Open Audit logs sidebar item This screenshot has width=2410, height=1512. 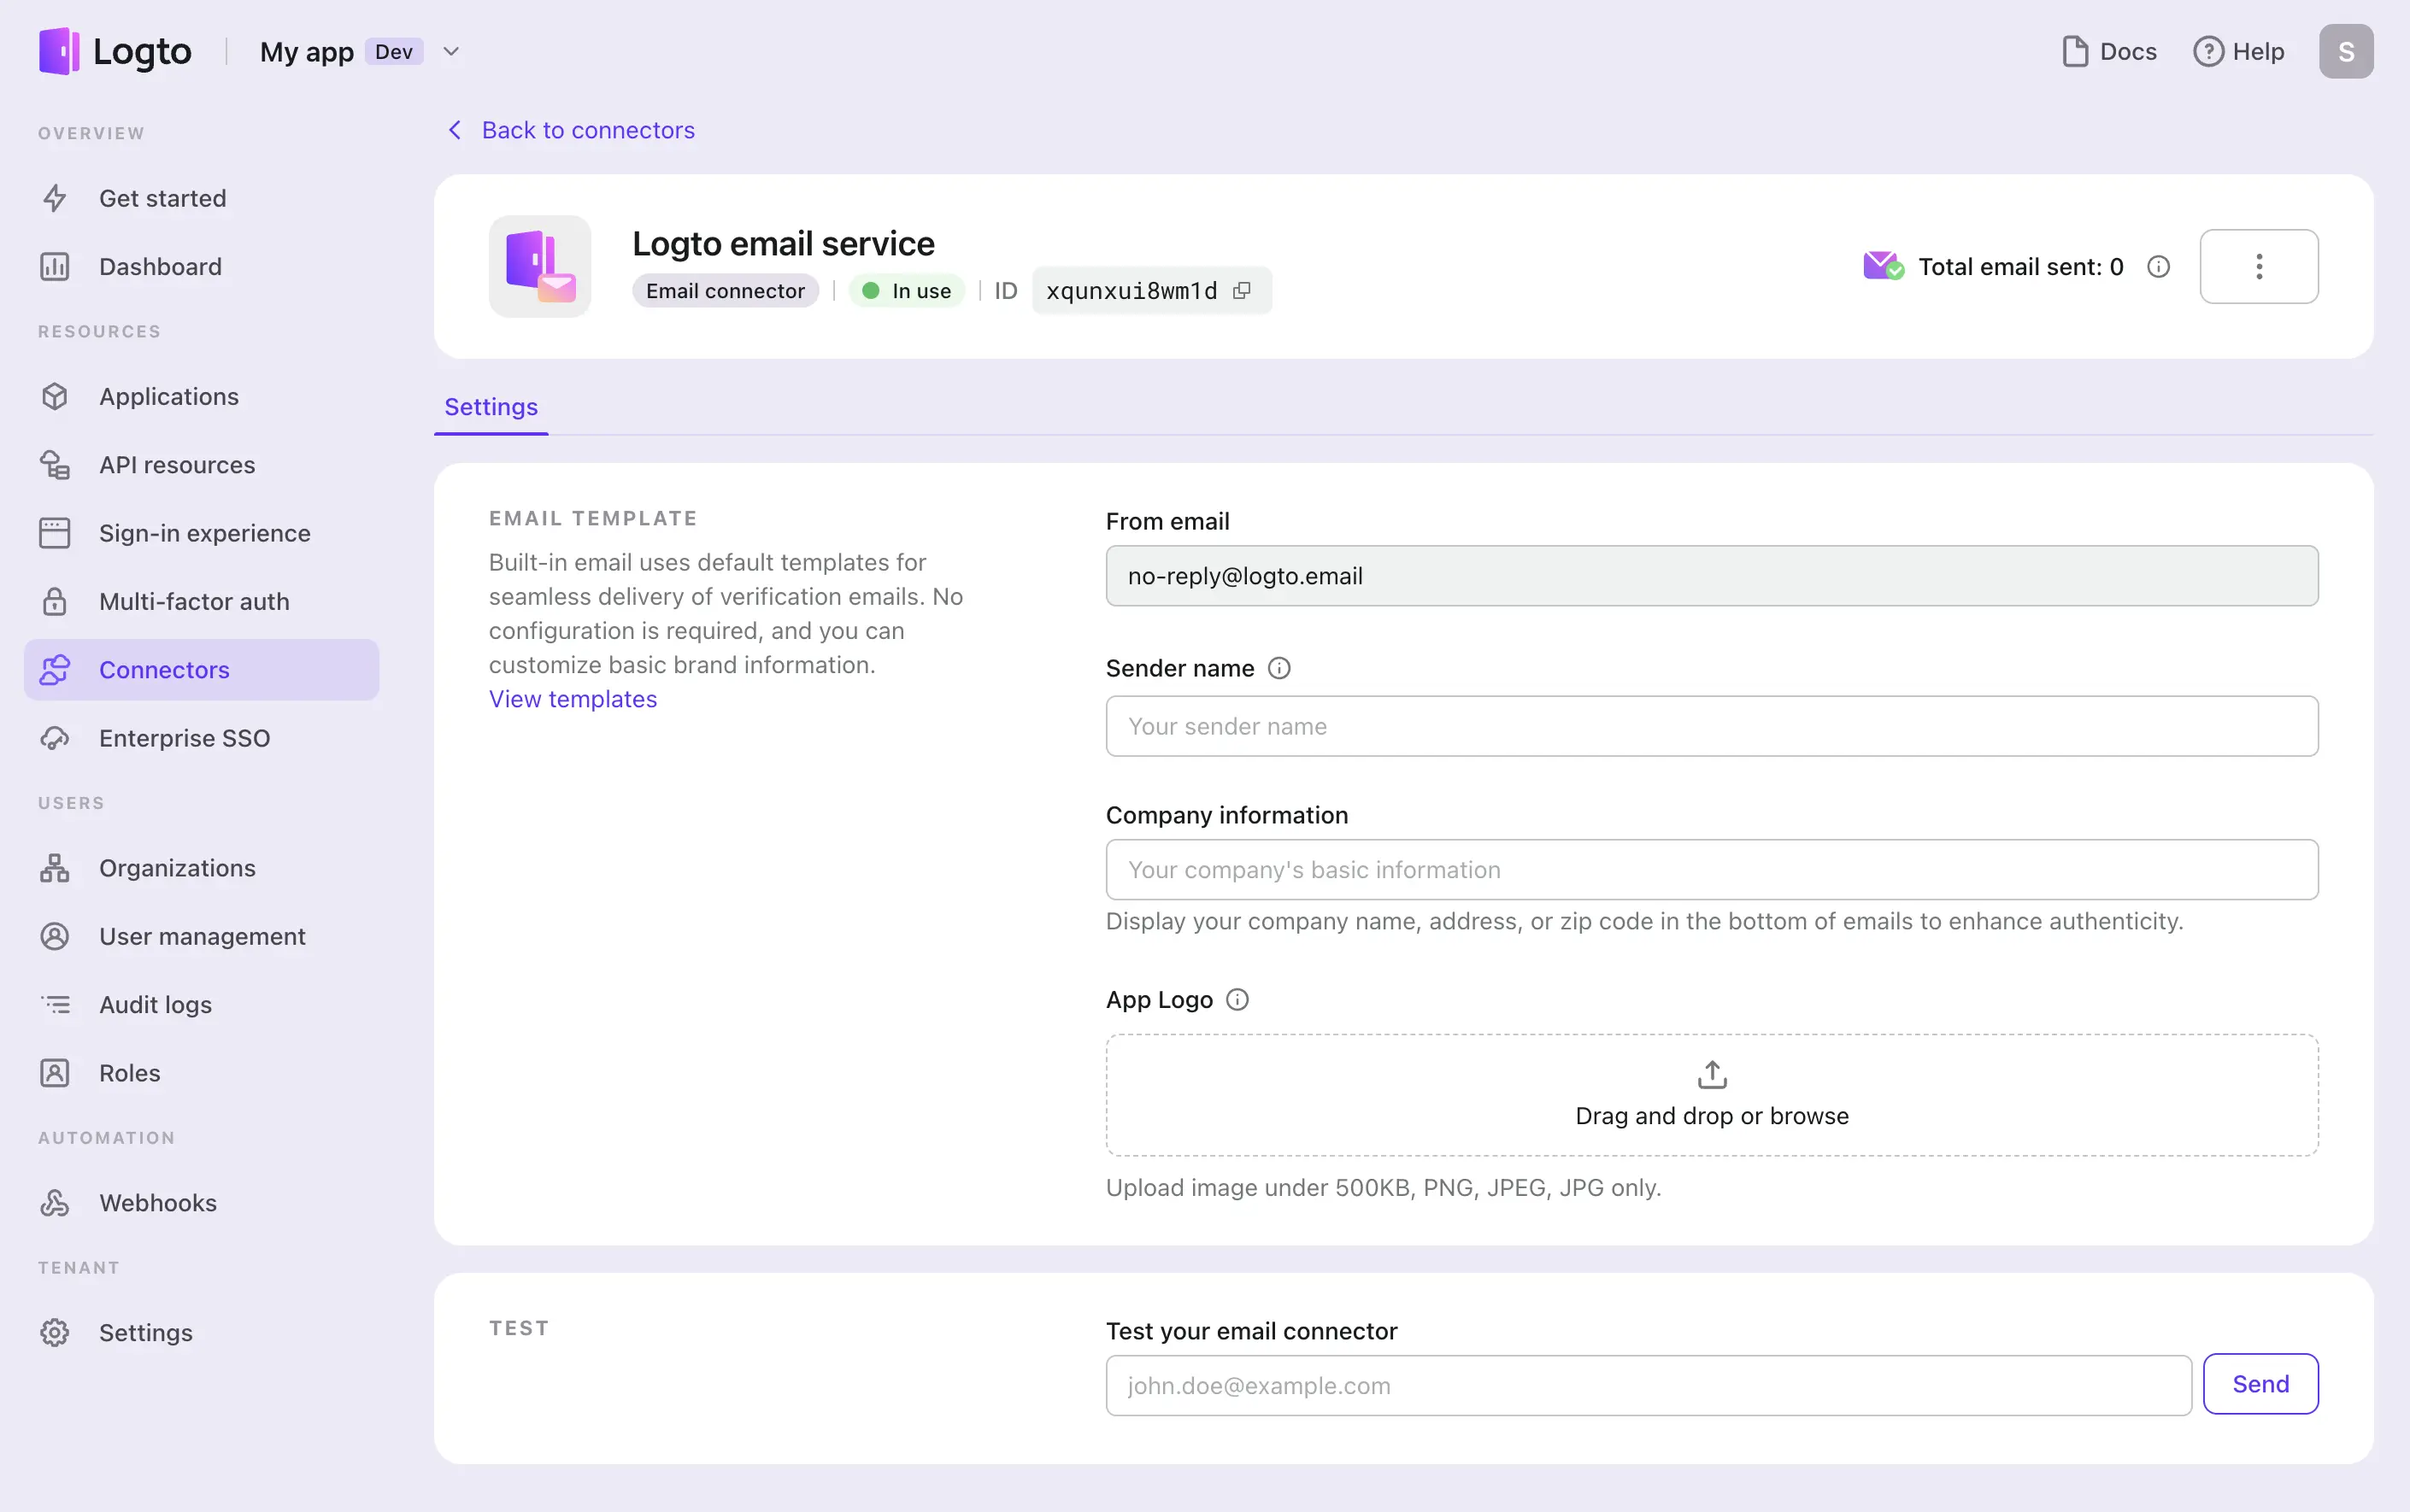[x=201, y=1005]
